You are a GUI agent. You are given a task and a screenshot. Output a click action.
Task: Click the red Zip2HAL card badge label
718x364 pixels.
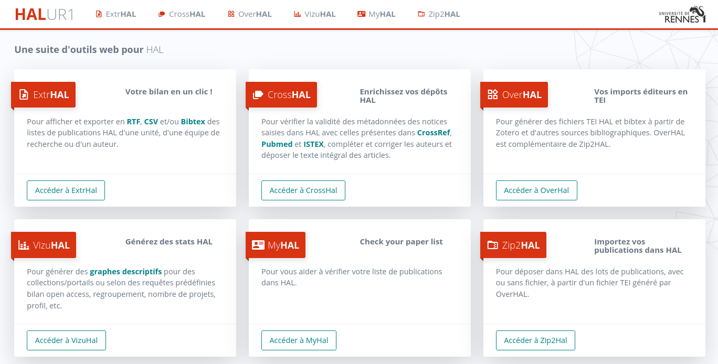tap(513, 245)
